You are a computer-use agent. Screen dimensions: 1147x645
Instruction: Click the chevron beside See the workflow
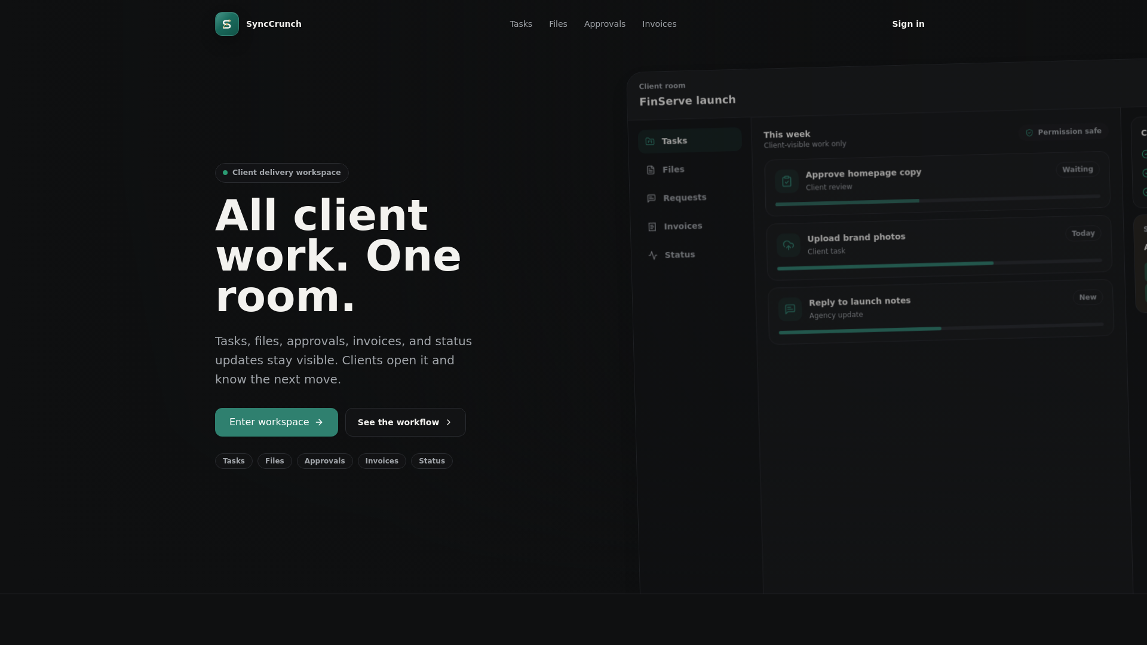[x=449, y=422]
